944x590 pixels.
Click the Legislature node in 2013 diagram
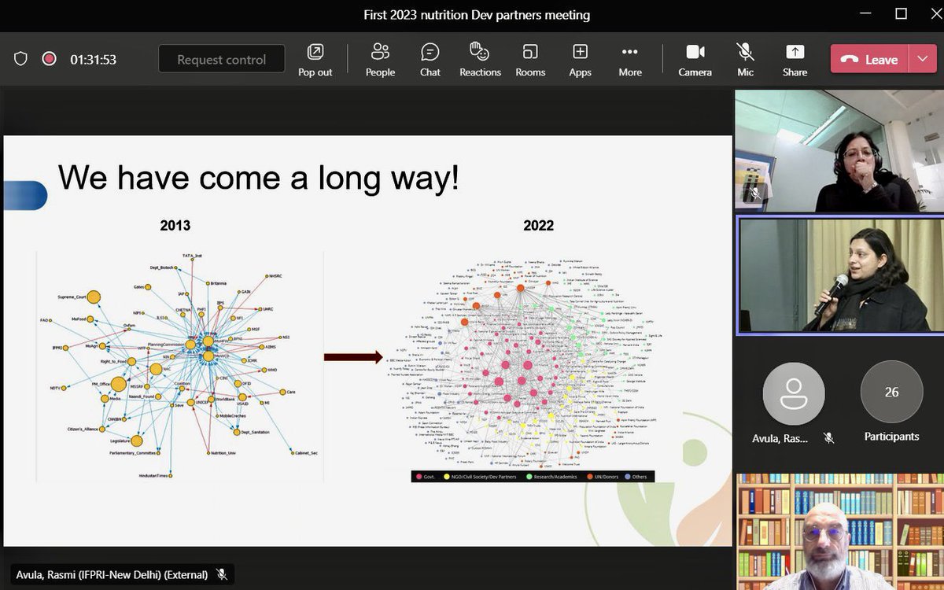pos(136,441)
